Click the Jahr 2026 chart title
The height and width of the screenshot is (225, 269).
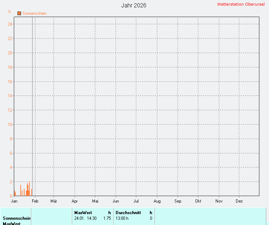(134, 5)
